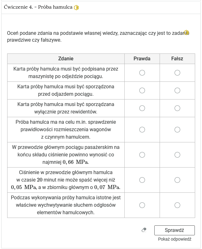Mark Fałsz for the maszynista signature statement
This screenshot has width=202, height=249.
coord(177,73)
